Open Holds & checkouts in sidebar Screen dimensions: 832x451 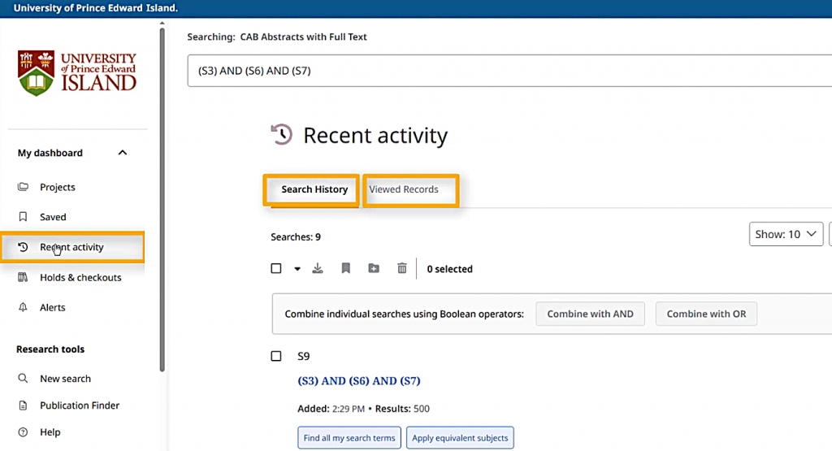click(x=80, y=277)
